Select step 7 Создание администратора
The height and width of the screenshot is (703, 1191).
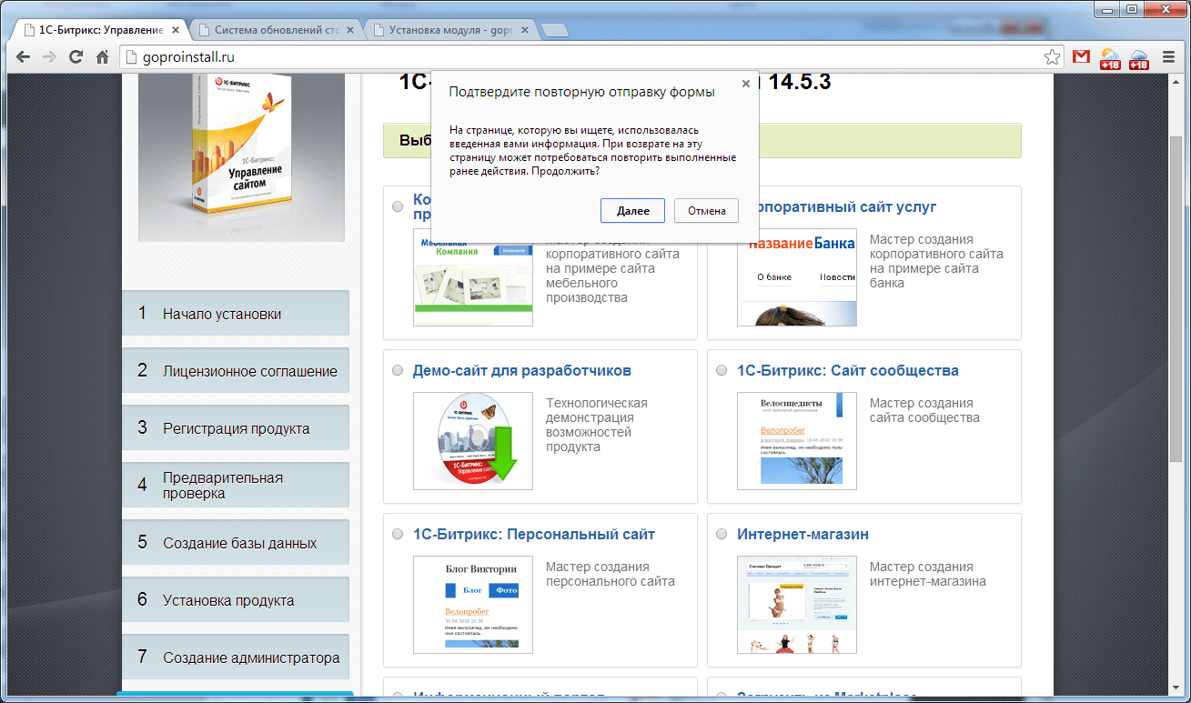click(236, 658)
